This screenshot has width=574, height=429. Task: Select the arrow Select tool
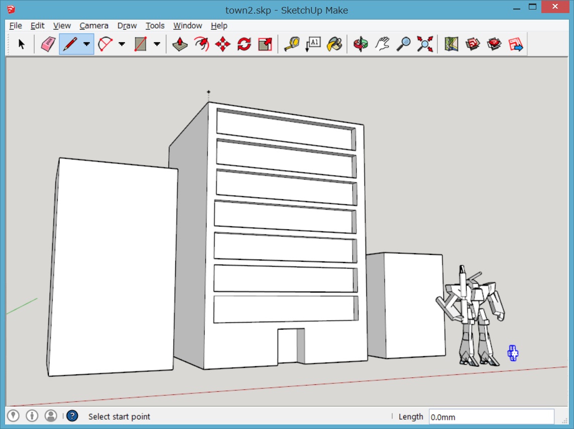(21, 44)
